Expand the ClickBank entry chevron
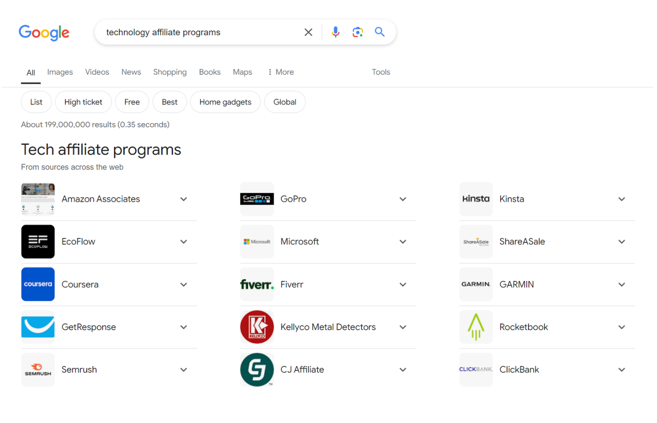The width and height of the screenshot is (657, 423). point(621,370)
